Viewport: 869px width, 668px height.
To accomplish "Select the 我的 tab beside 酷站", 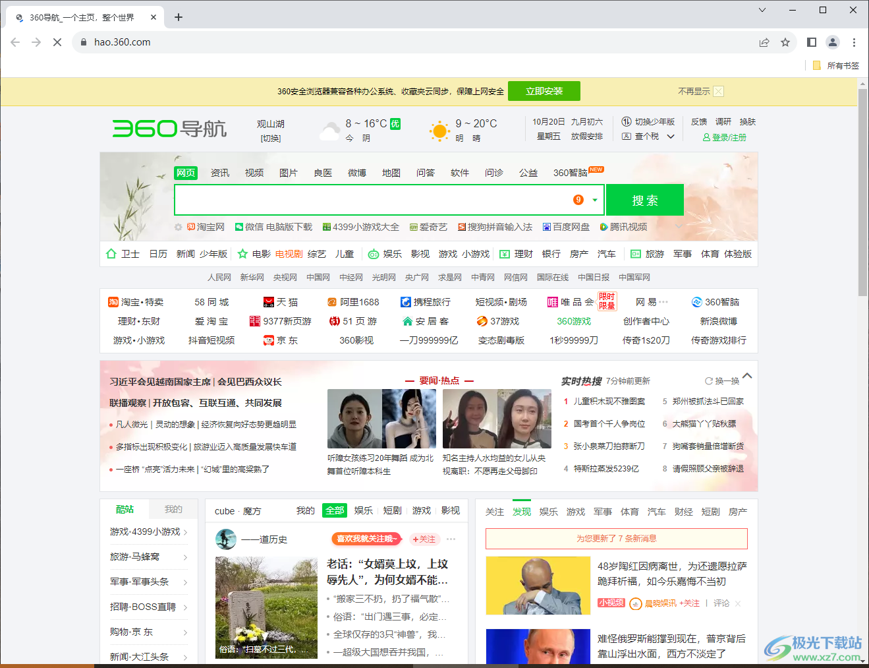I will click(173, 509).
